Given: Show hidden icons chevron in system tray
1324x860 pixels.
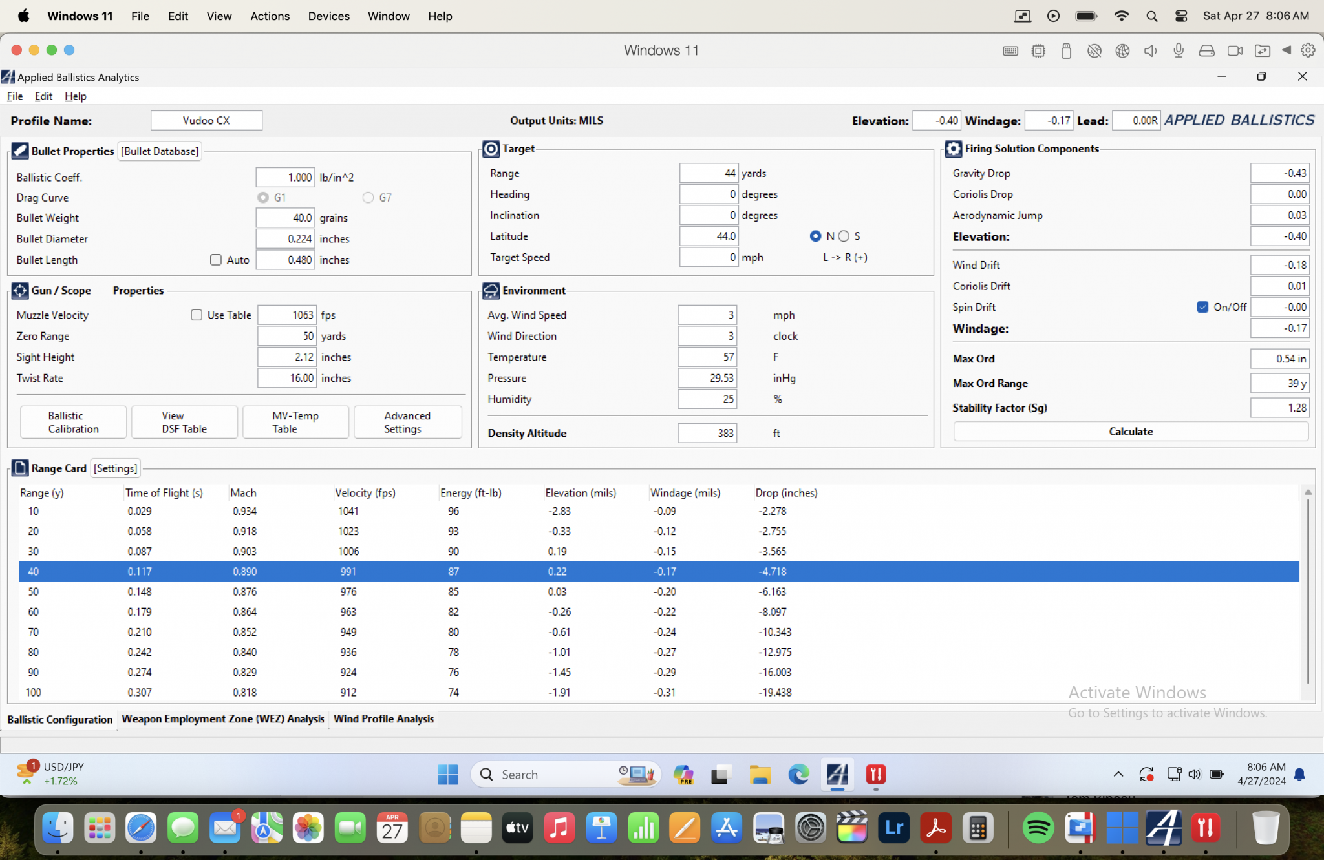Looking at the screenshot, I should tap(1118, 774).
